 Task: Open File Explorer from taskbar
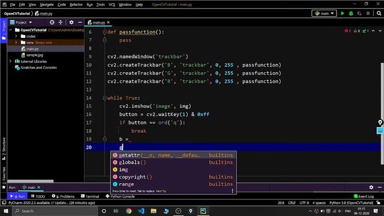click(154, 211)
